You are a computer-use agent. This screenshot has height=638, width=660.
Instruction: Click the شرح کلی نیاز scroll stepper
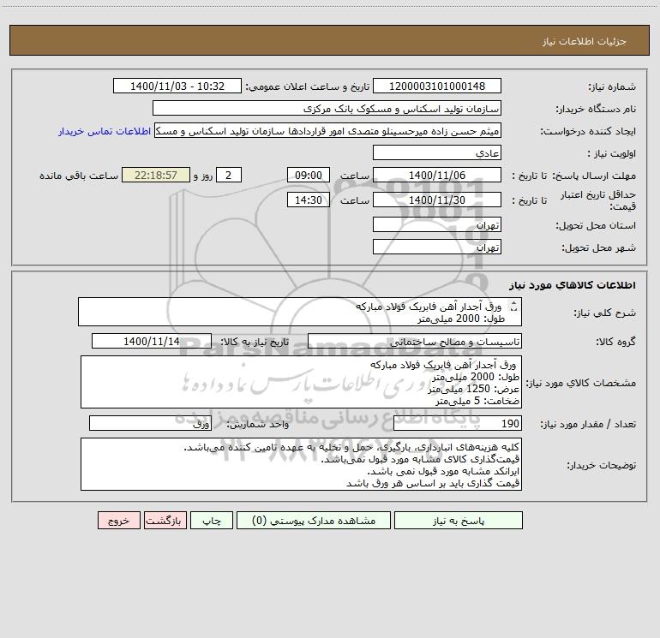513,307
